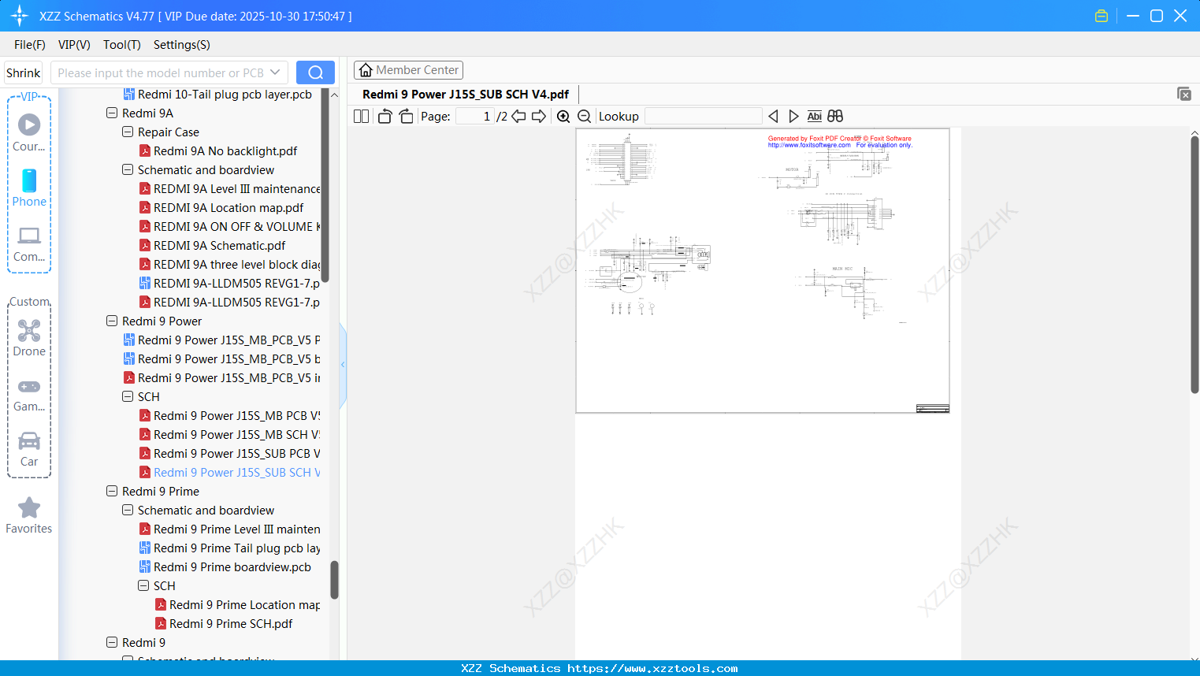The height and width of the screenshot is (676, 1200).
Task: Find the previous lookup match
Action: pos(773,117)
